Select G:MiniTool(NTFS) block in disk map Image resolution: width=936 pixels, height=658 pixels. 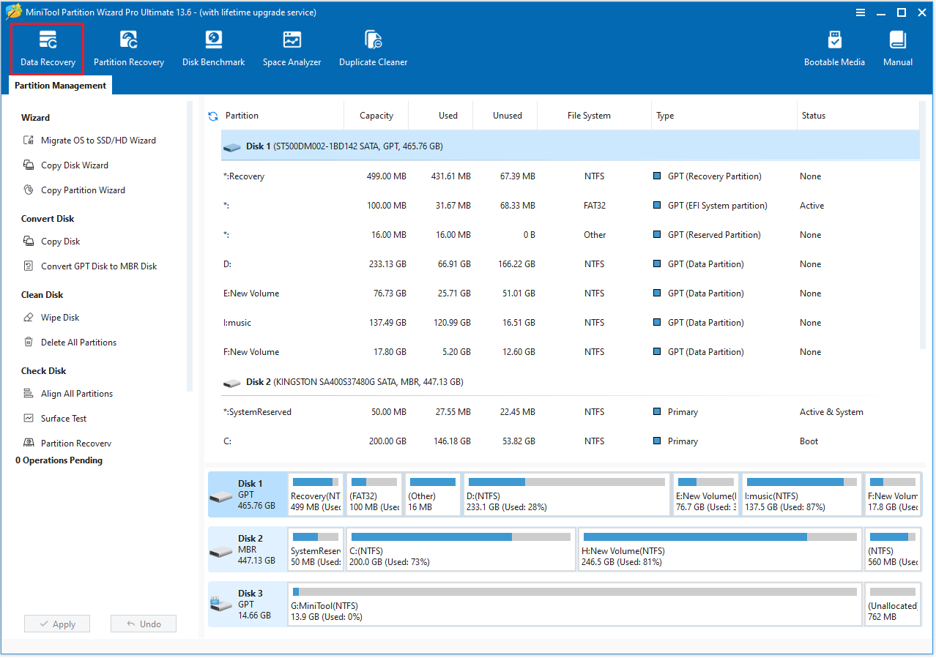(575, 605)
